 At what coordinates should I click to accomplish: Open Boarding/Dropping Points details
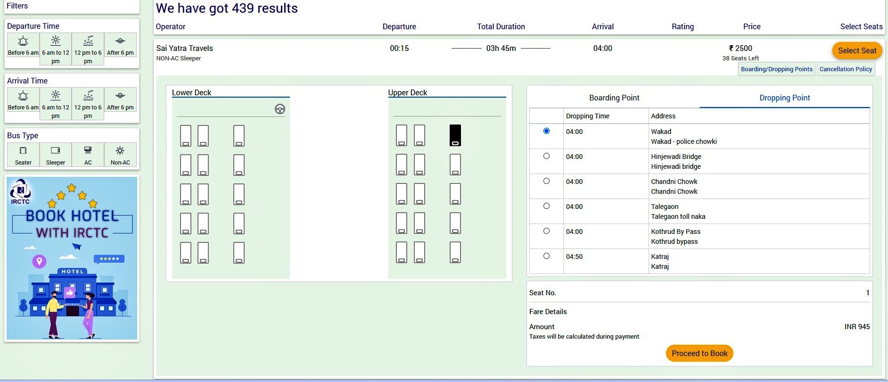(x=776, y=69)
